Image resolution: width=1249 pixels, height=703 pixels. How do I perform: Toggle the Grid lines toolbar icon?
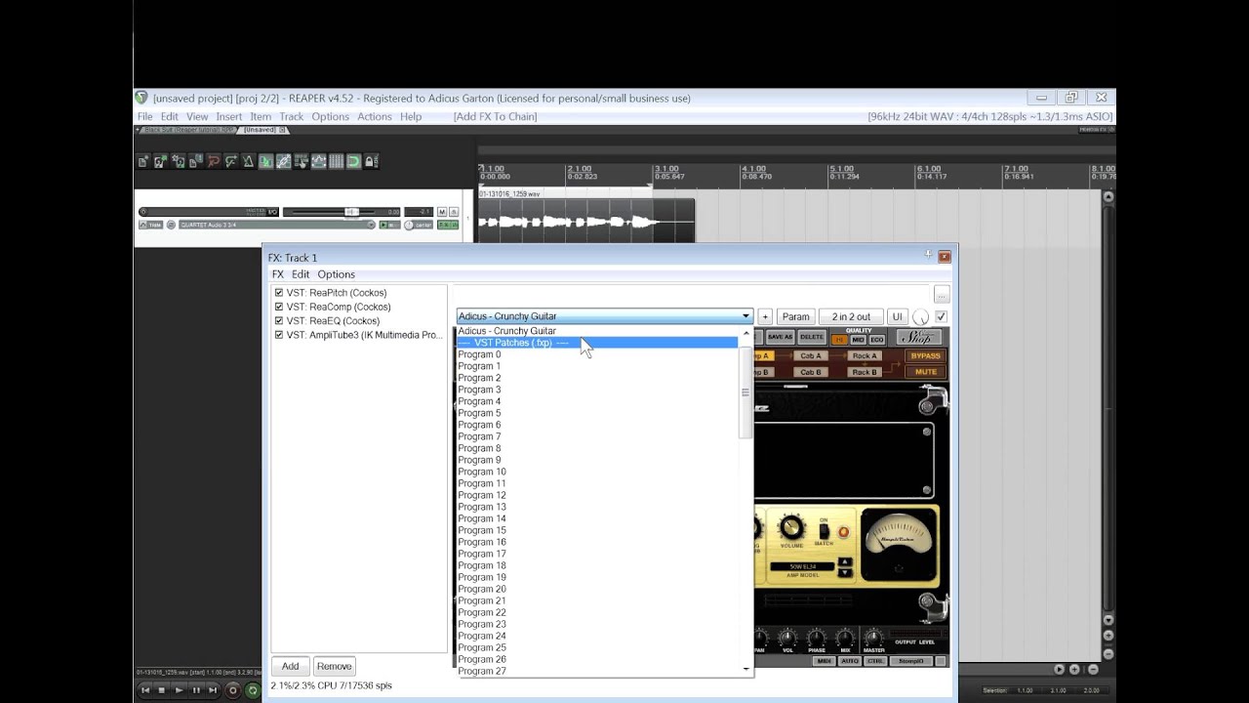pyautogui.click(x=336, y=161)
